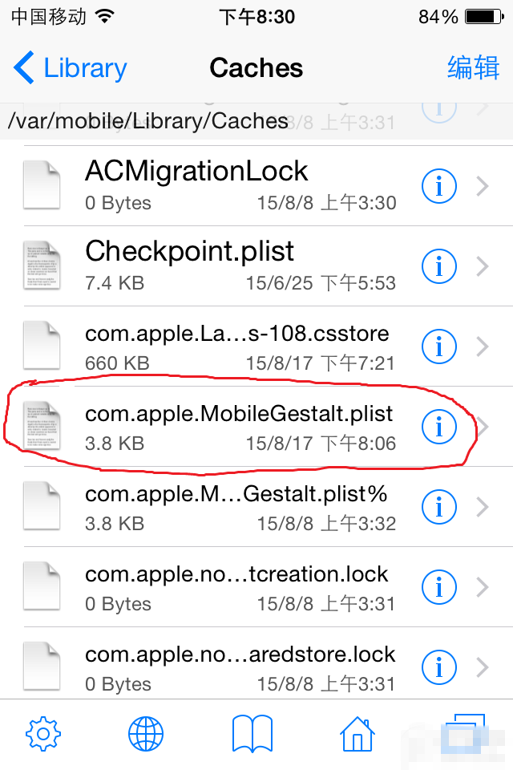Show info for ACMigrationLock file
513x770 pixels.
coord(438,186)
